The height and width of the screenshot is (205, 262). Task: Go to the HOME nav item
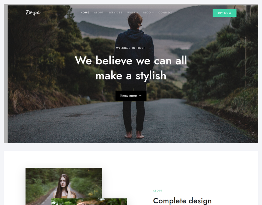(x=85, y=12)
